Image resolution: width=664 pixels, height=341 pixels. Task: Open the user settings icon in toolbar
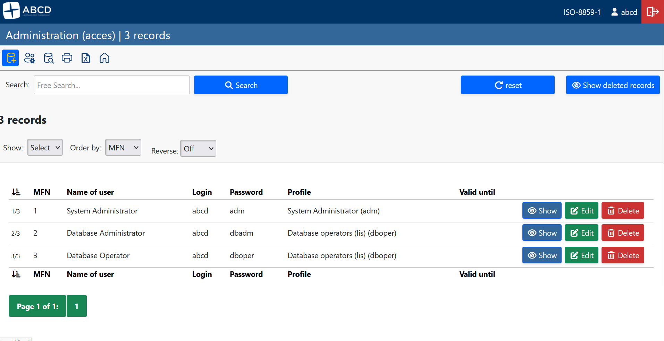click(x=30, y=58)
